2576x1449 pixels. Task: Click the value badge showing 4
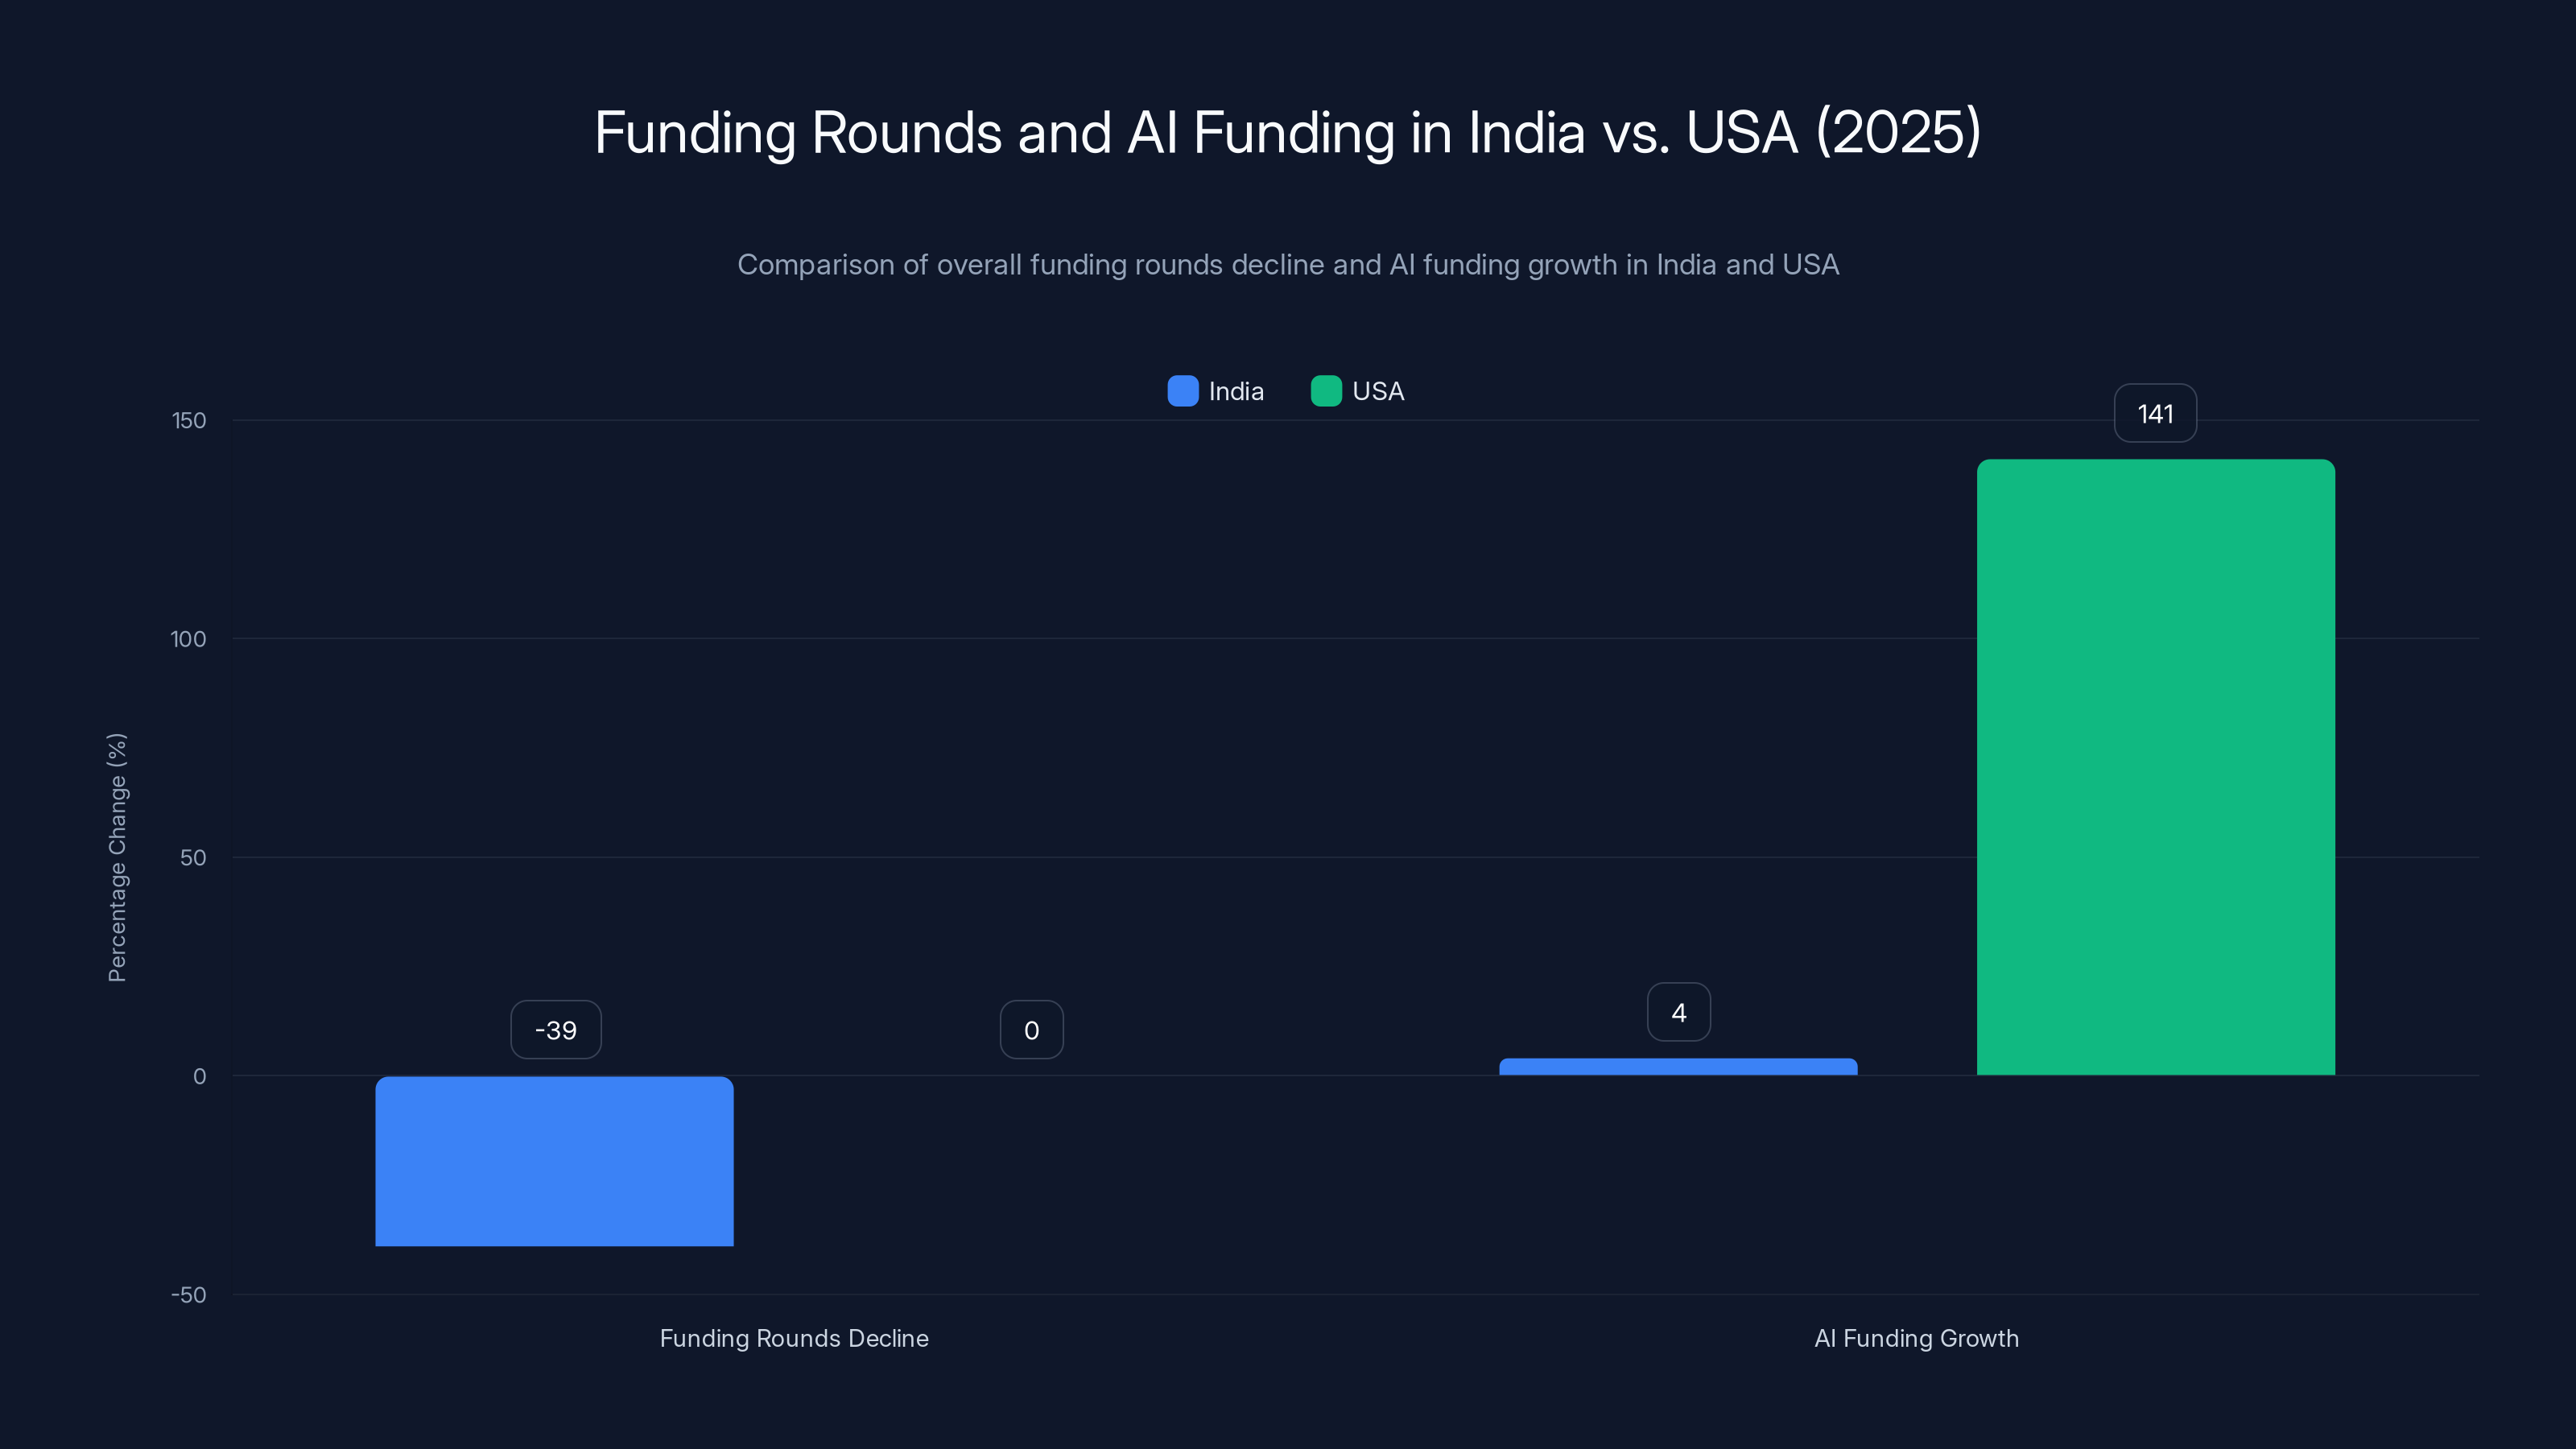[x=1678, y=1012]
